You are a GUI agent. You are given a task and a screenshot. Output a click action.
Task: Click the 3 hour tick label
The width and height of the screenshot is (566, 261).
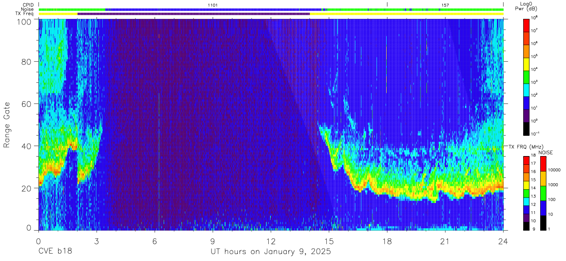tap(96, 241)
